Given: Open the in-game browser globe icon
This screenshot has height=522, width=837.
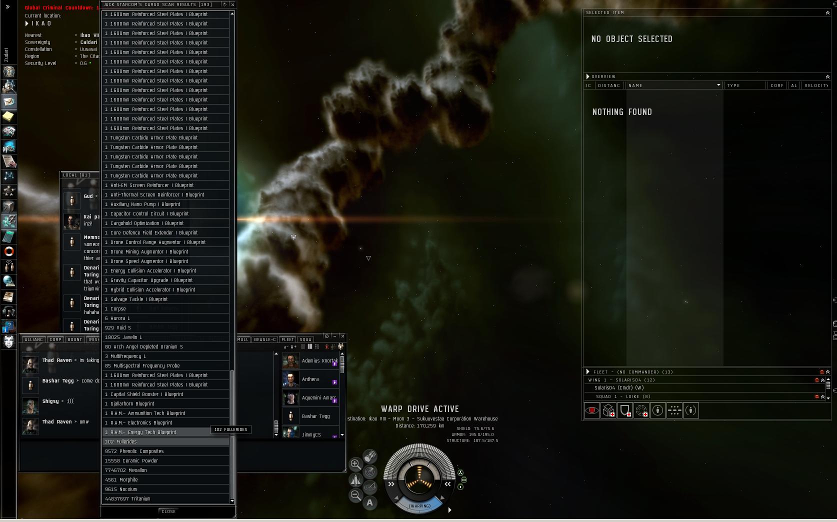Looking at the screenshot, I should (8, 281).
